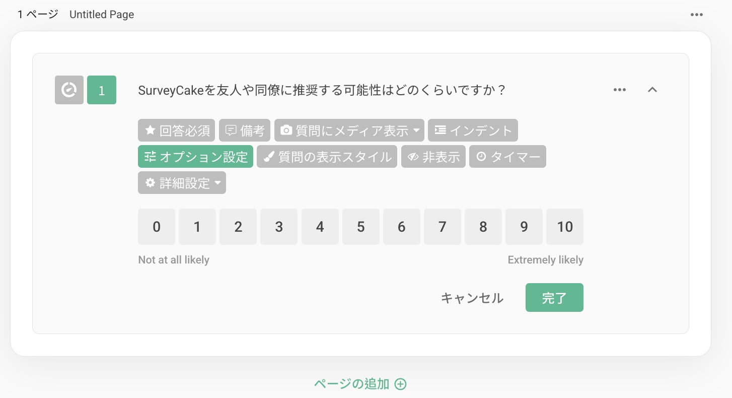
Task: Choose rating 9 on the scale
Action: [x=524, y=227]
